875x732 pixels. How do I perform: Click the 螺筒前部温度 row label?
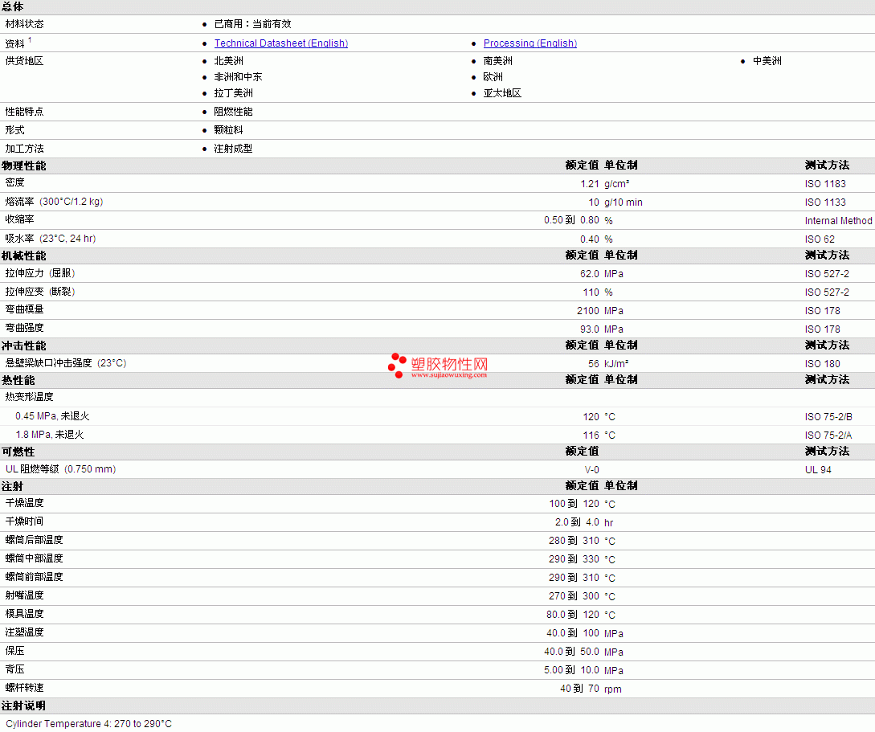(x=34, y=577)
